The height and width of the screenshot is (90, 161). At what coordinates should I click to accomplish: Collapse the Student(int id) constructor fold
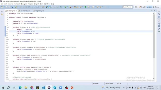coord(9,39)
